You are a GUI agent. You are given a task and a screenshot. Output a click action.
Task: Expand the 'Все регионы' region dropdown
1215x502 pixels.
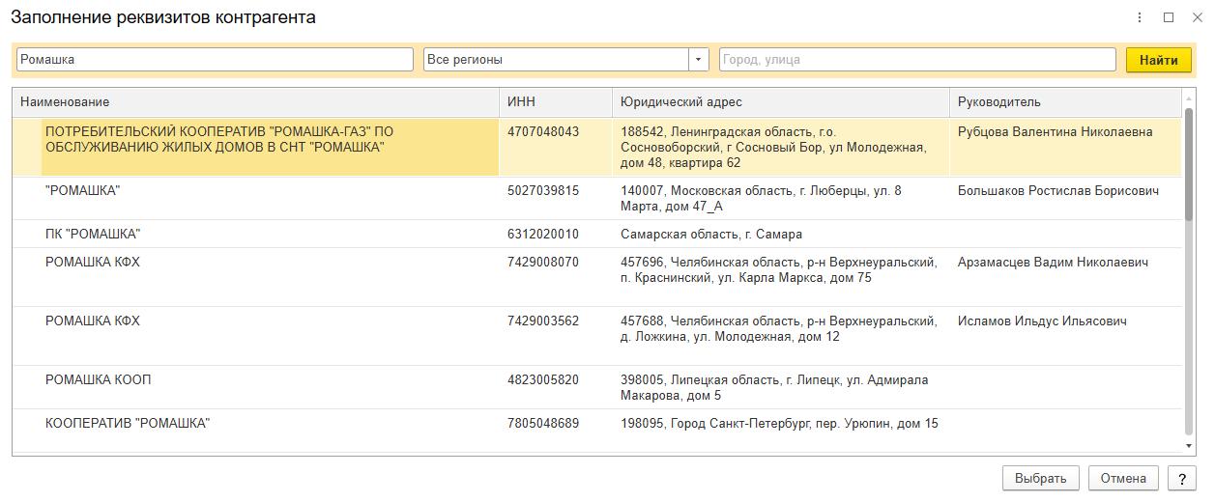pyautogui.click(x=699, y=60)
